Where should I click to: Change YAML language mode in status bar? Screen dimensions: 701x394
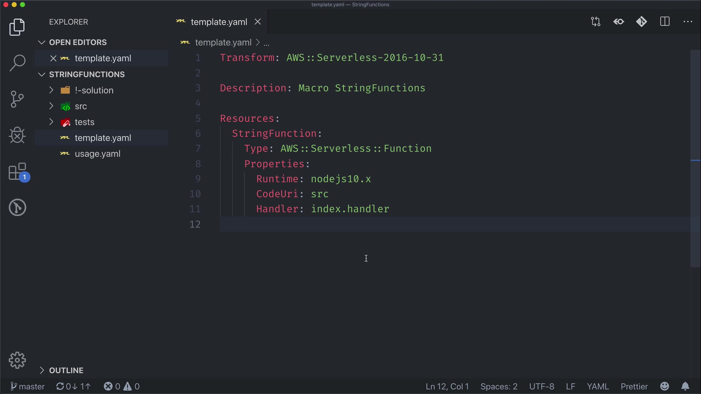598,386
